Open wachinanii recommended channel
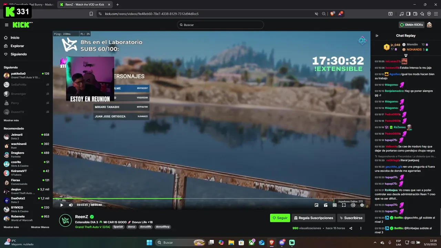 [x=26, y=145]
